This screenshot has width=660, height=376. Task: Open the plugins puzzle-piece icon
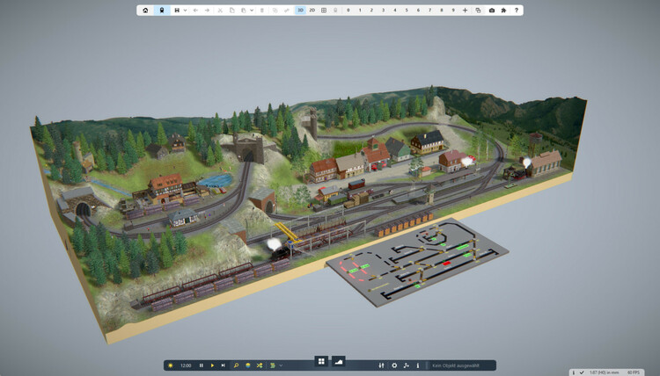[x=503, y=11]
